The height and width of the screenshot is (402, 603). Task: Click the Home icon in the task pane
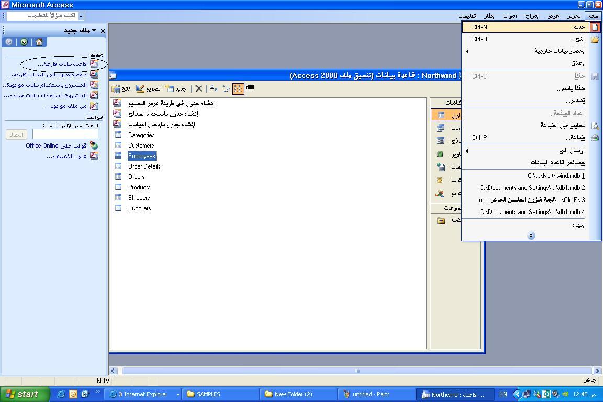(39, 42)
